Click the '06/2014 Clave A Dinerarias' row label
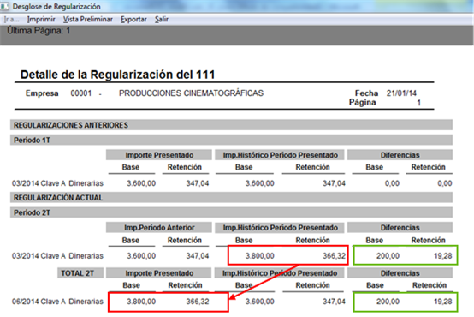This screenshot has height=317, width=474. coord(57,302)
